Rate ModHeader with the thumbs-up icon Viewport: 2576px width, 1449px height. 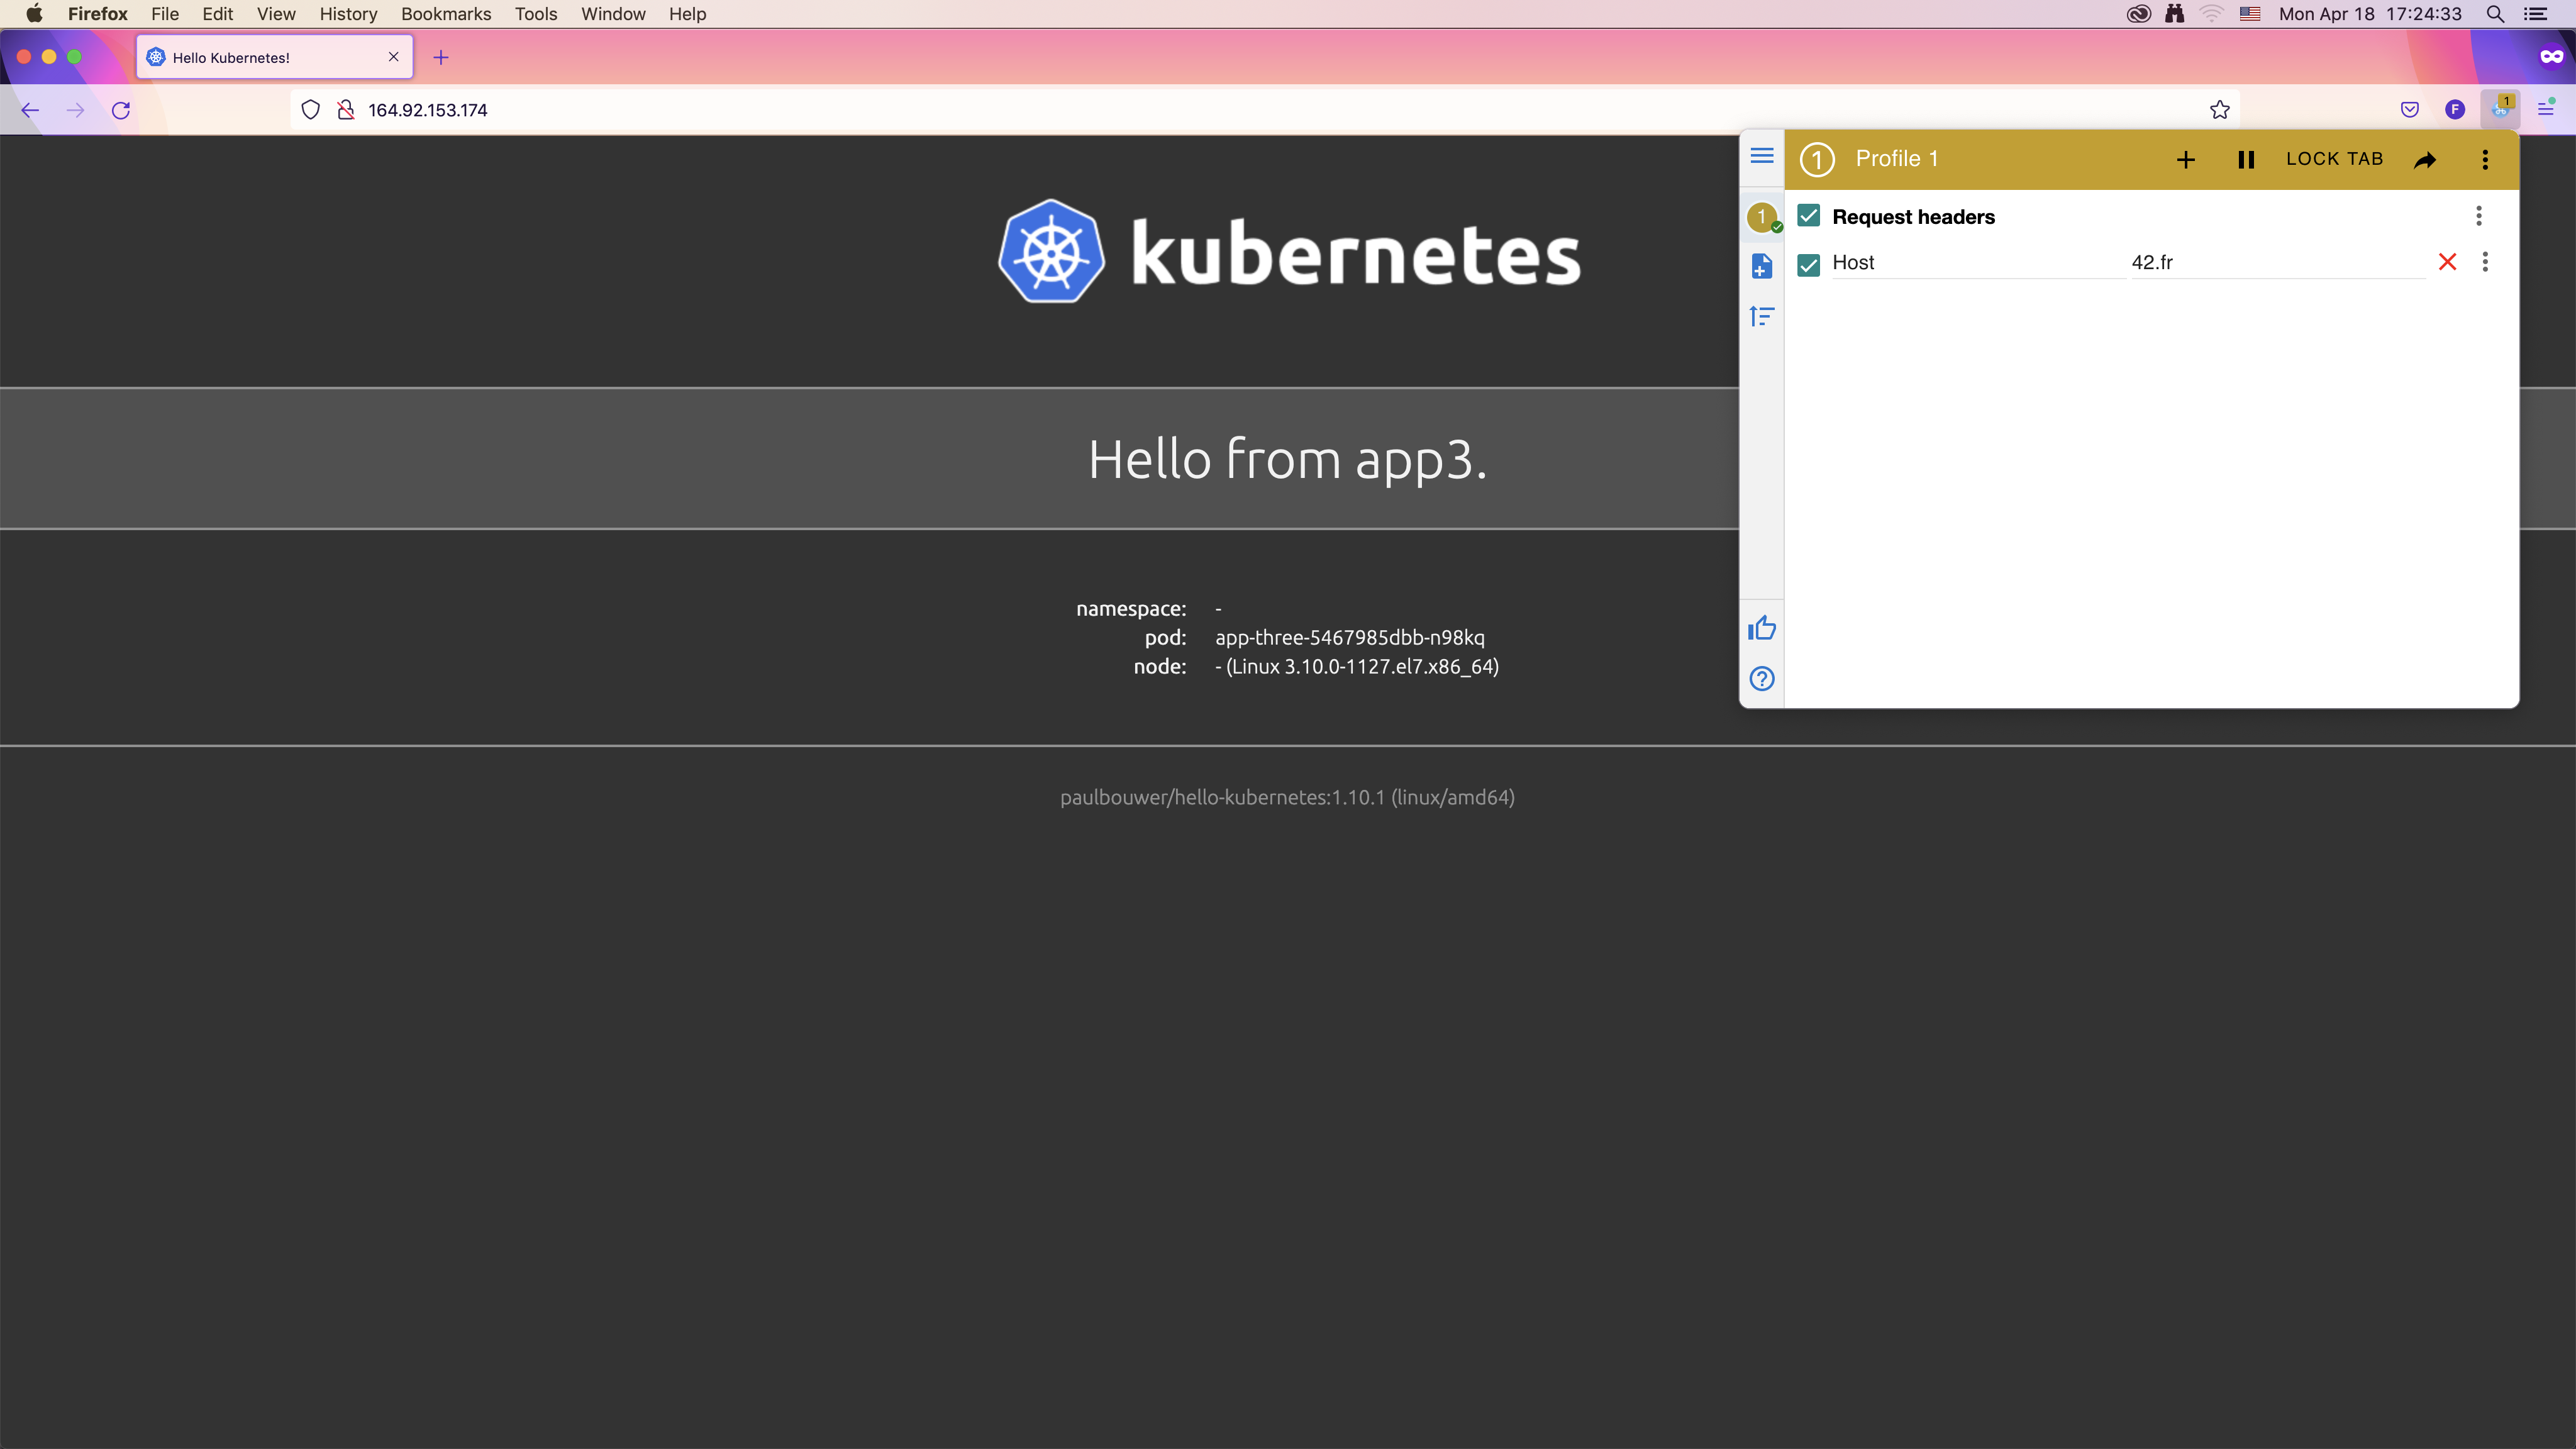coord(1761,627)
